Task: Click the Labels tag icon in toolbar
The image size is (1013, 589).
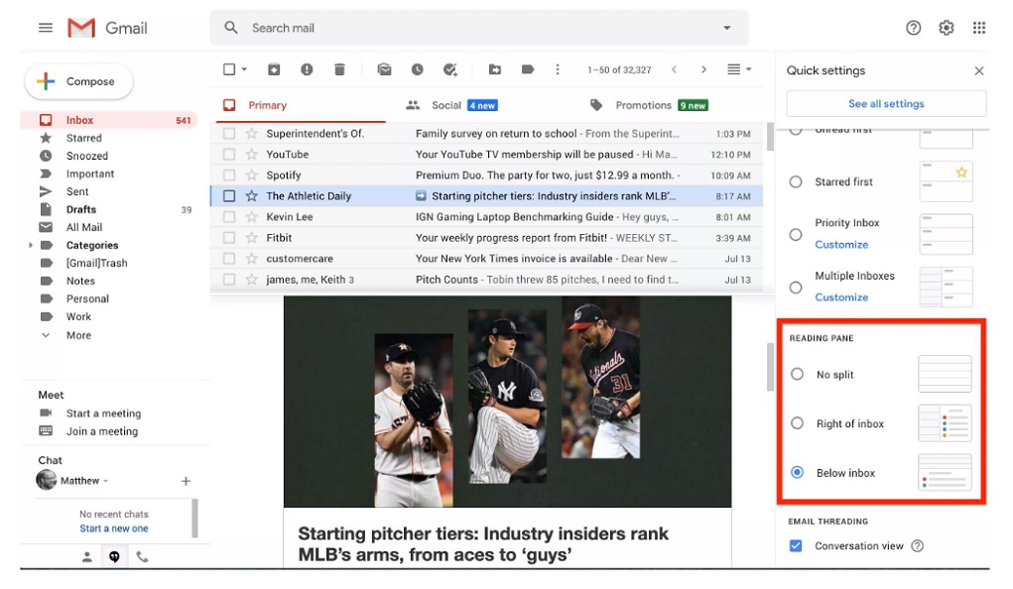Action: [x=528, y=69]
